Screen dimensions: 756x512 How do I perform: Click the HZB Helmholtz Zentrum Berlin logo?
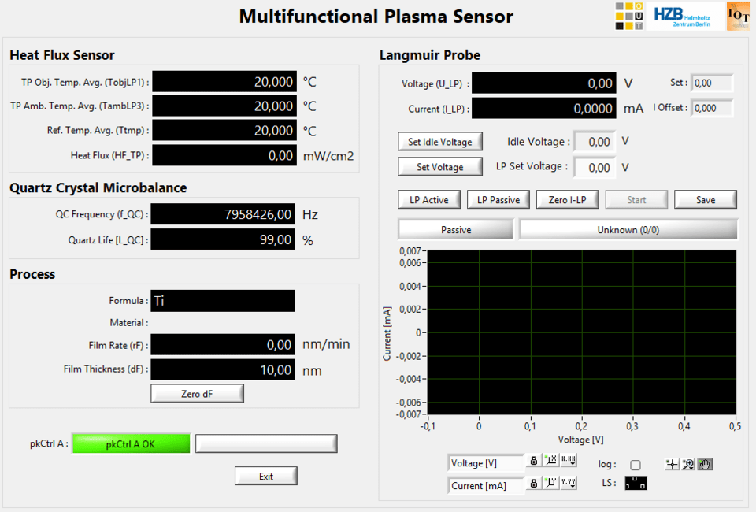[683, 16]
